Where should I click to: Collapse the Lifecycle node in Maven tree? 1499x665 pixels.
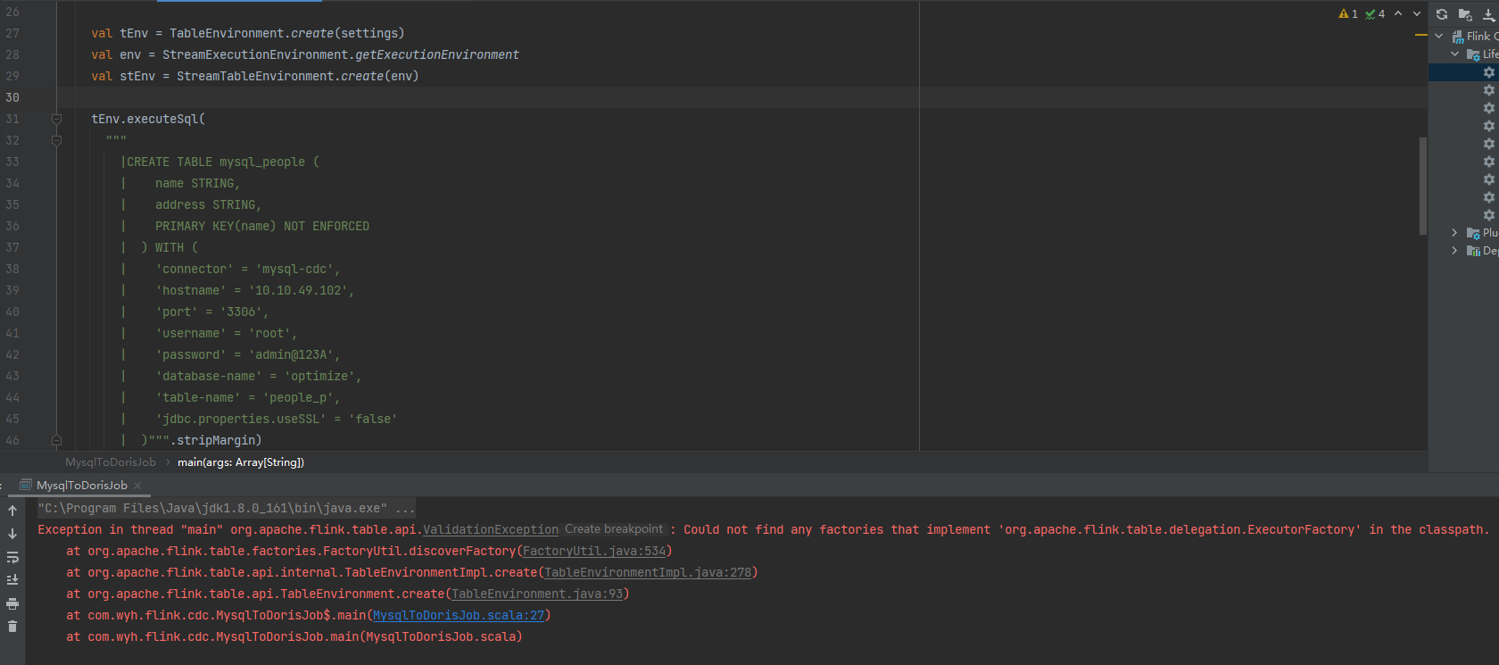[1455, 54]
